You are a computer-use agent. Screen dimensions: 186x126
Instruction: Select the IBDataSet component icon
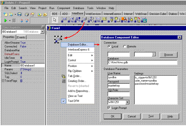(x=104, y=20)
